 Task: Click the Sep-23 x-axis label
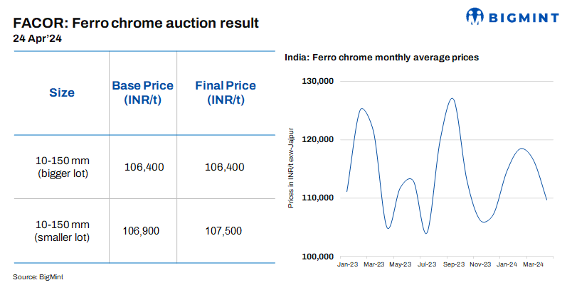(452, 264)
